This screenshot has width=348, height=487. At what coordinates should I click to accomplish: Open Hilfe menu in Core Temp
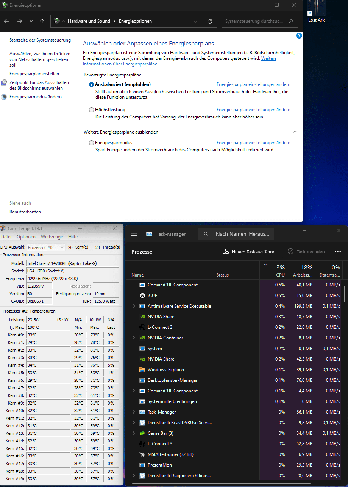click(x=73, y=237)
